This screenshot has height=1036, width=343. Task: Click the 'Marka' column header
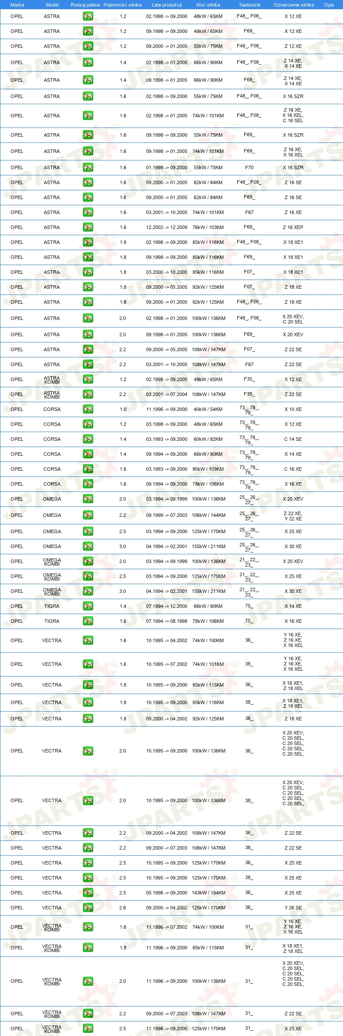17,5
